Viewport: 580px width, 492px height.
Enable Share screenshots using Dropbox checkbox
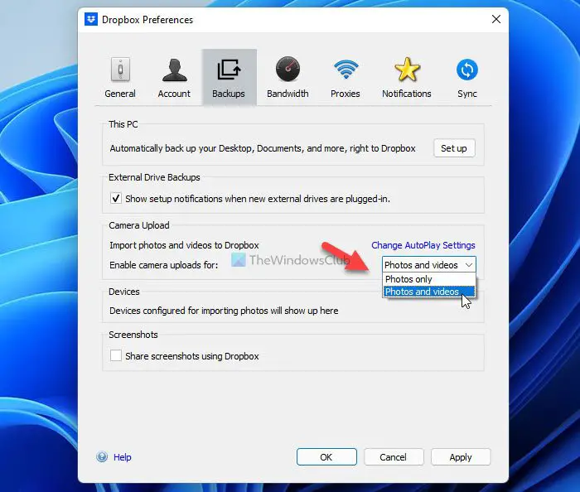[116, 355]
